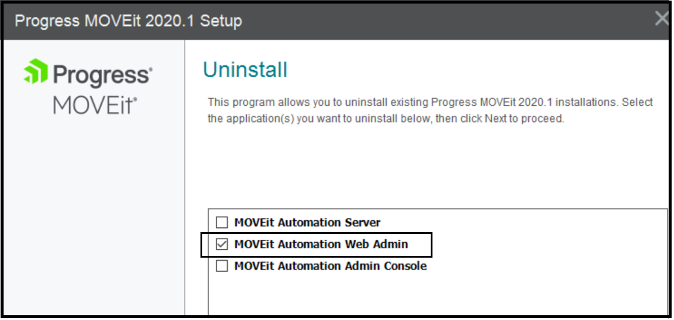Click the word Select in the instructions

pos(638,102)
